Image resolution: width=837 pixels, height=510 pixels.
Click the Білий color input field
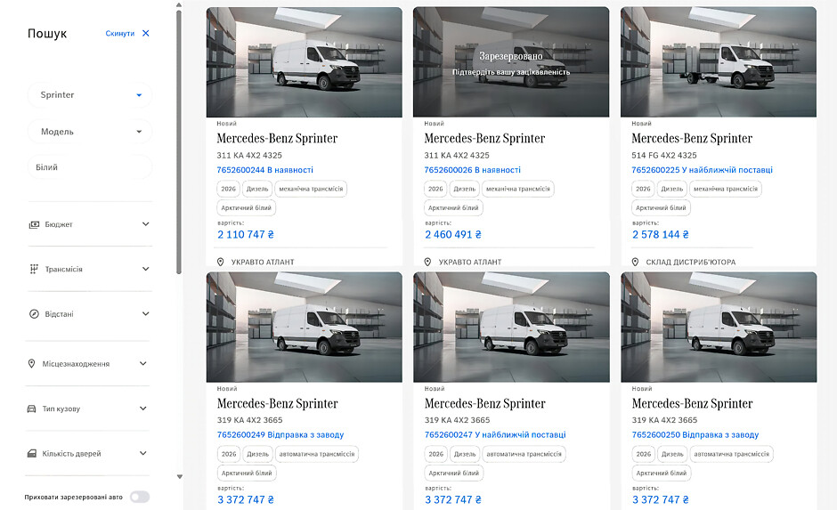click(90, 167)
